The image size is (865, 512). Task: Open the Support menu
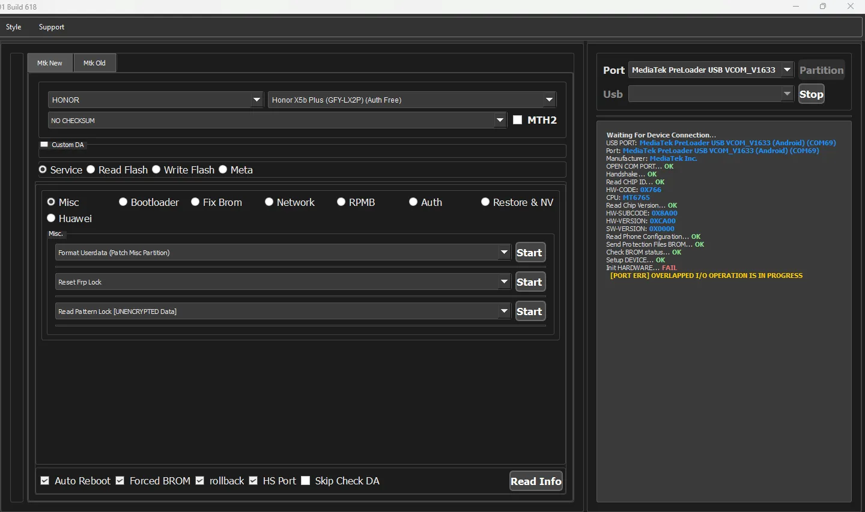coord(51,27)
